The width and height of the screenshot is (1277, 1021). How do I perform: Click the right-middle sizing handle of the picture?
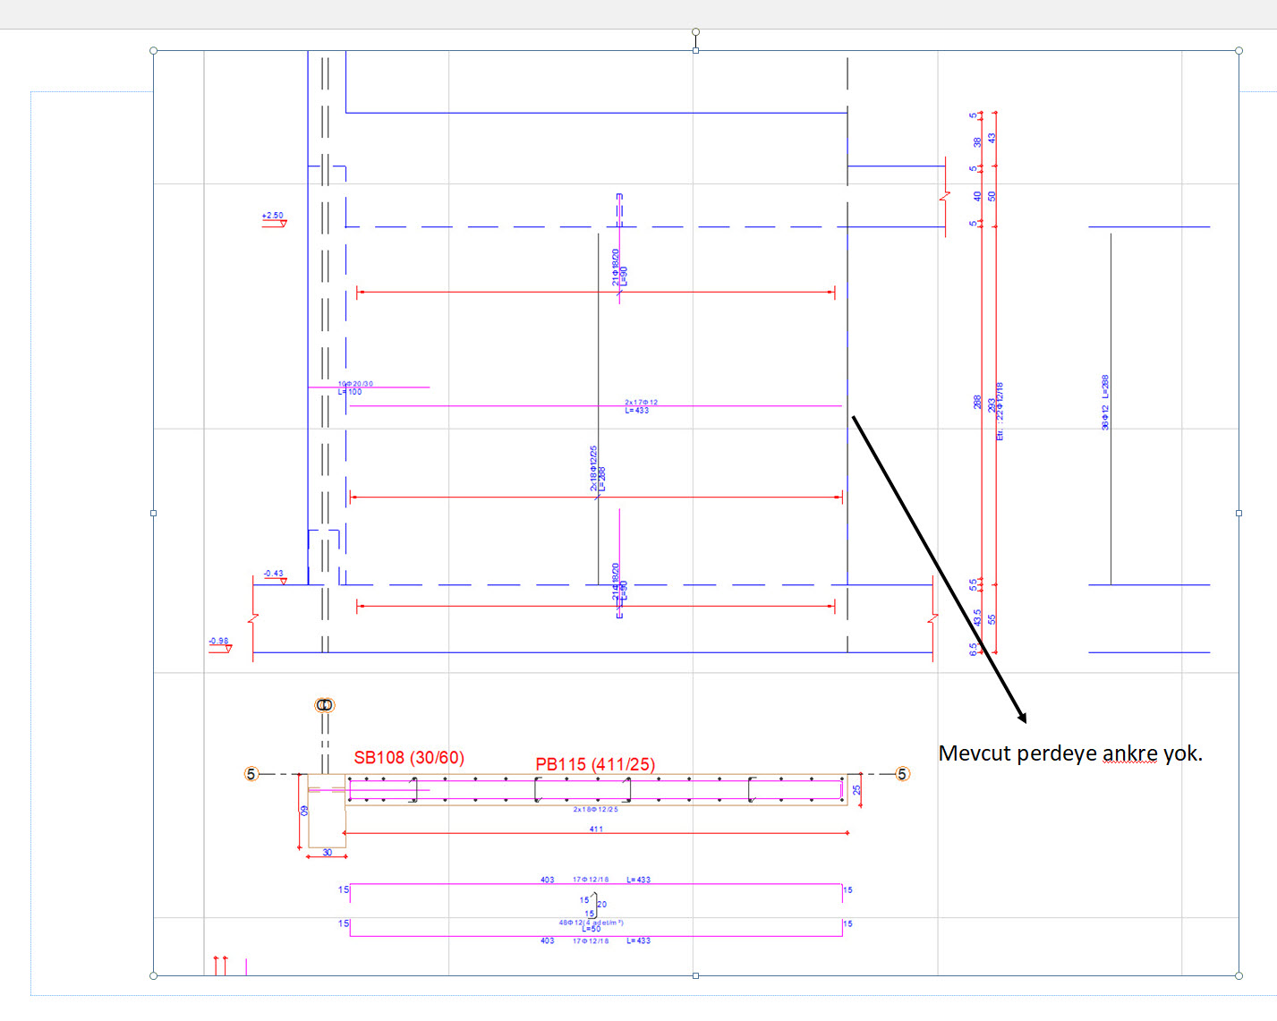point(1239,513)
